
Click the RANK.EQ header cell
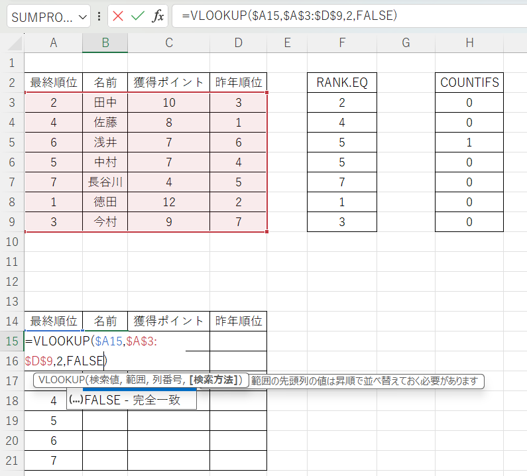[x=341, y=83]
